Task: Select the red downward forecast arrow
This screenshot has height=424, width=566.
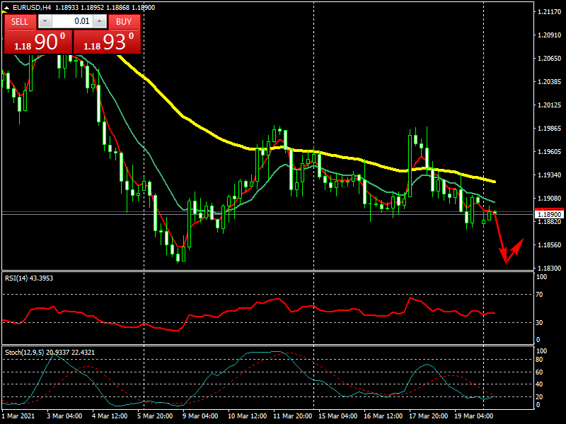Action: click(500, 237)
